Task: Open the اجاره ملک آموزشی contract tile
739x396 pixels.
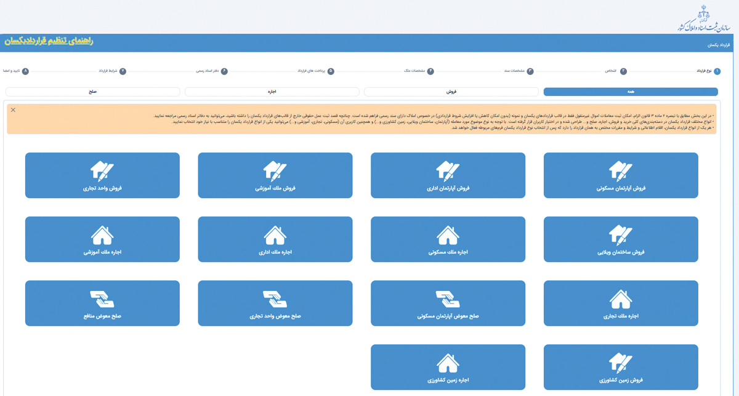Action: click(x=102, y=239)
